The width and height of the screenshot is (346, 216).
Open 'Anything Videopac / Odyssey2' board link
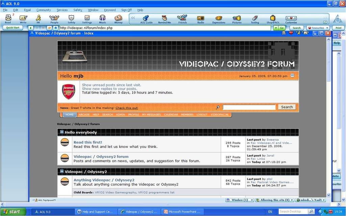(104, 180)
